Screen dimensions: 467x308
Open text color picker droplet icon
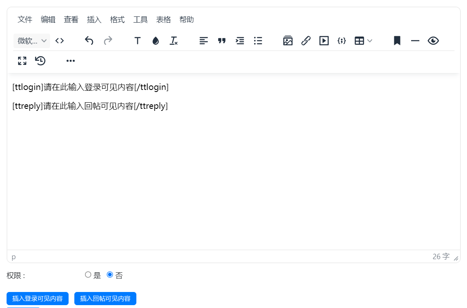(156, 41)
